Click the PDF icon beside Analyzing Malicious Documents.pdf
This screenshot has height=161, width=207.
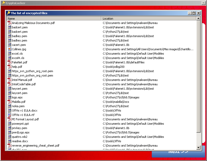10,23
